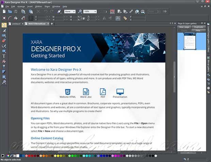Image resolution: width=211 pixels, height=162 pixels.
Task: Click New page in the gallery
Action: [184, 27]
